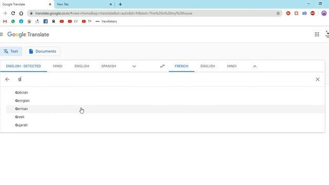The image size is (329, 185).
Task: Click the orange square extension icon
Action: tap(296, 13)
